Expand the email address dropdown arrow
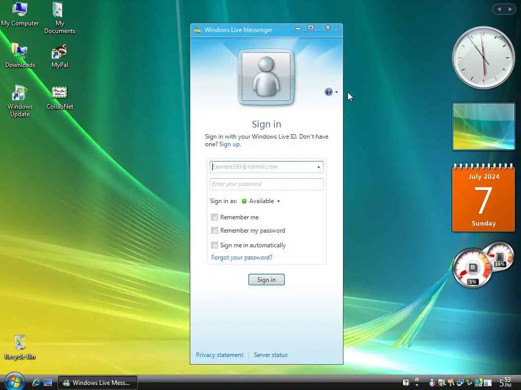The height and width of the screenshot is (390, 521). [319, 167]
